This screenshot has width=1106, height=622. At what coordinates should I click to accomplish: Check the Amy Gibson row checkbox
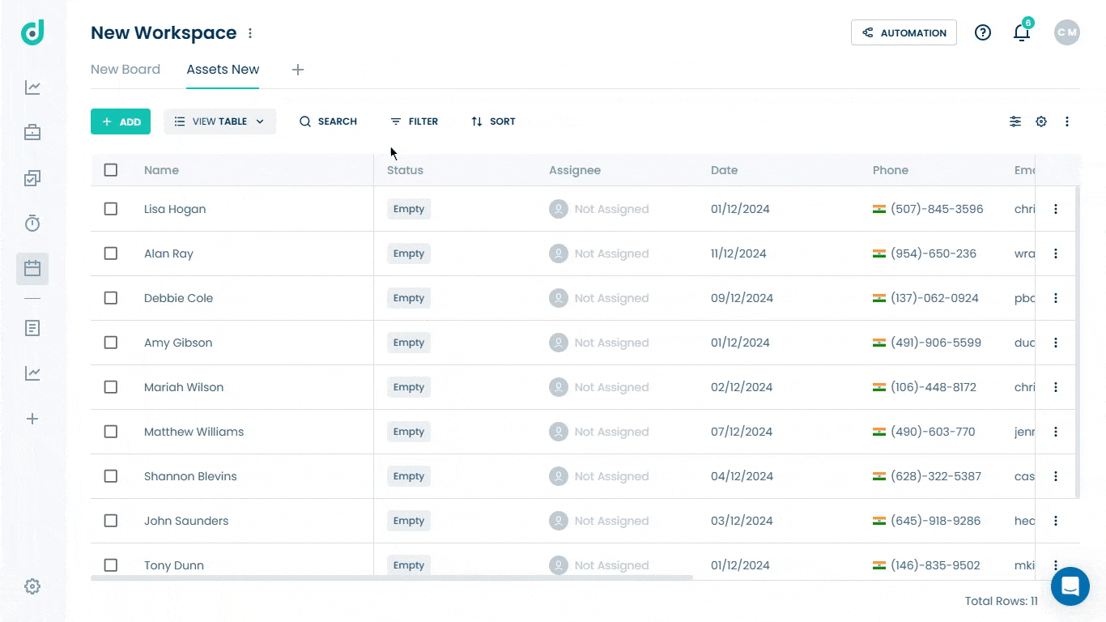point(111,343)
